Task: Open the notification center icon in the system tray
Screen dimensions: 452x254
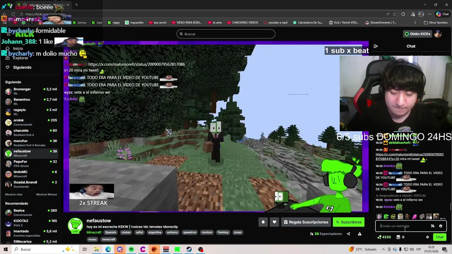Action: (x=445, y=249)
